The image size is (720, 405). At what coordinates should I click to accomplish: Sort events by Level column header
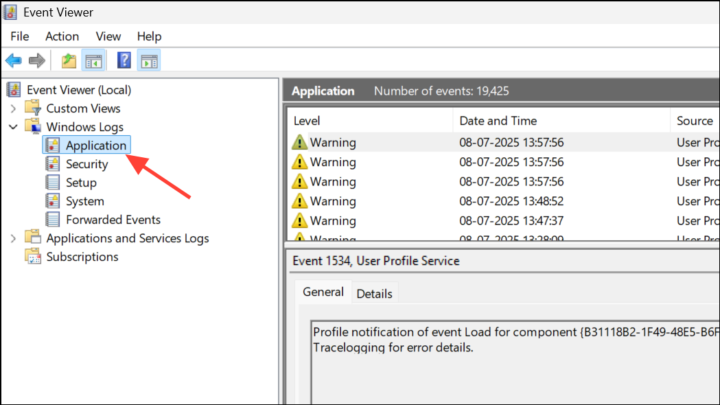pyautogui.click(x=370, y=121)
